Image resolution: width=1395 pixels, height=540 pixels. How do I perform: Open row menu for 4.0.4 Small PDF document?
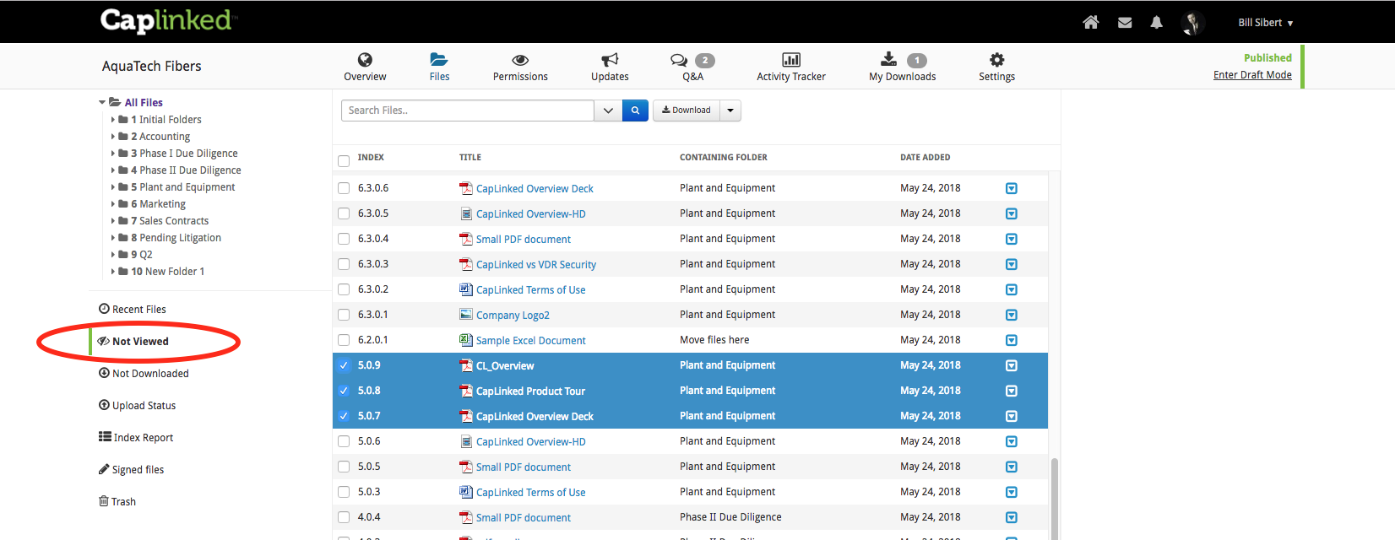[x=1012, y=517]
